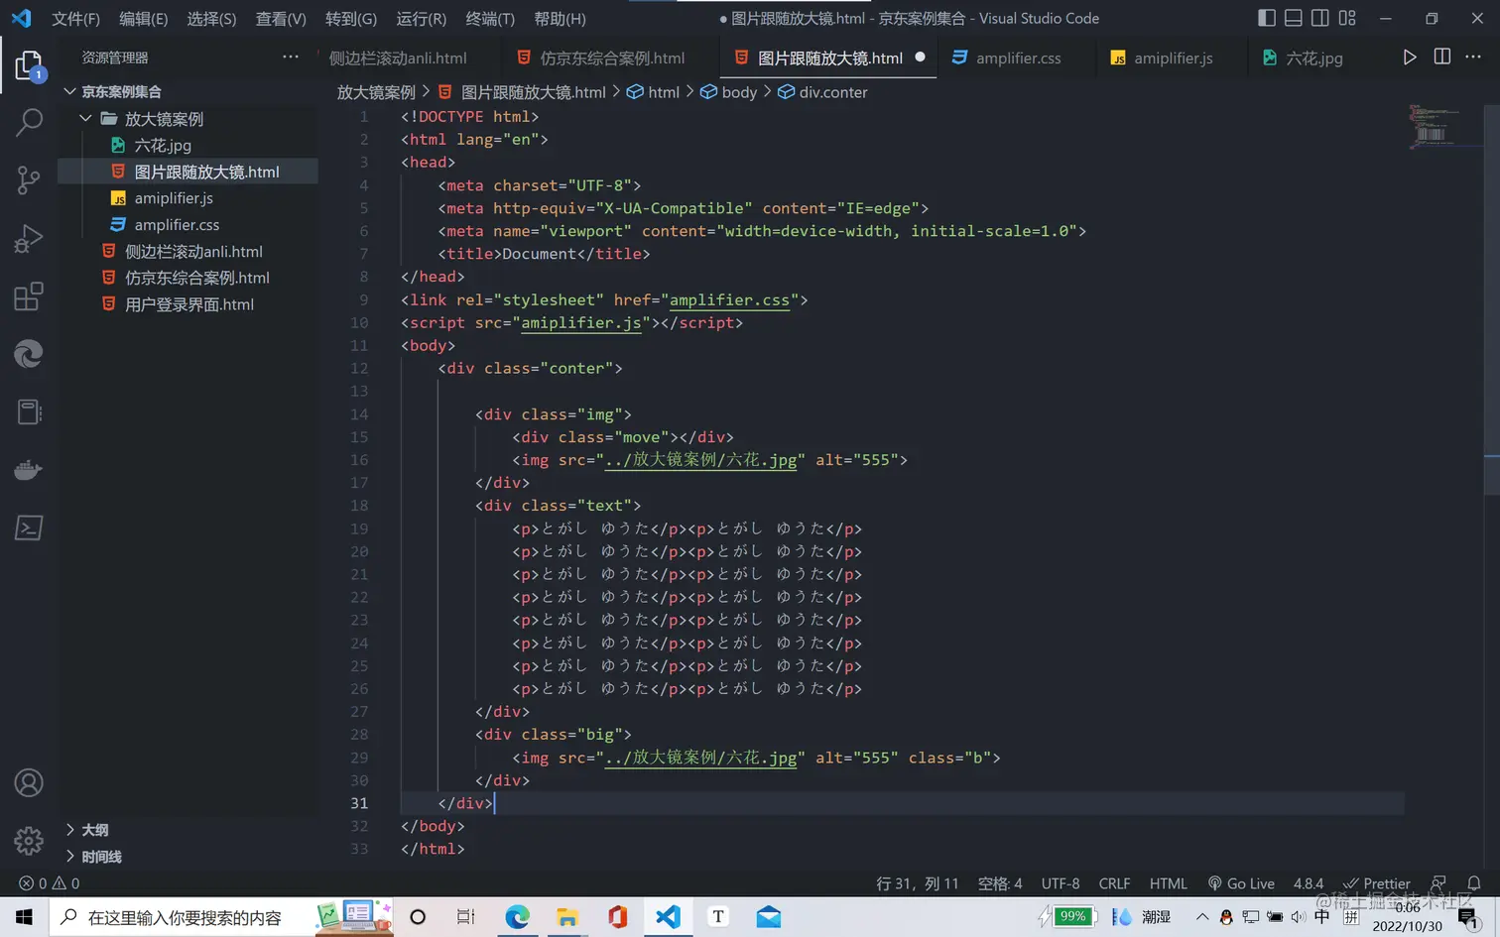Screen dimensions: 1500x937
Task: Open the Edge browser tools view
Action: click(x=29, y=354)
